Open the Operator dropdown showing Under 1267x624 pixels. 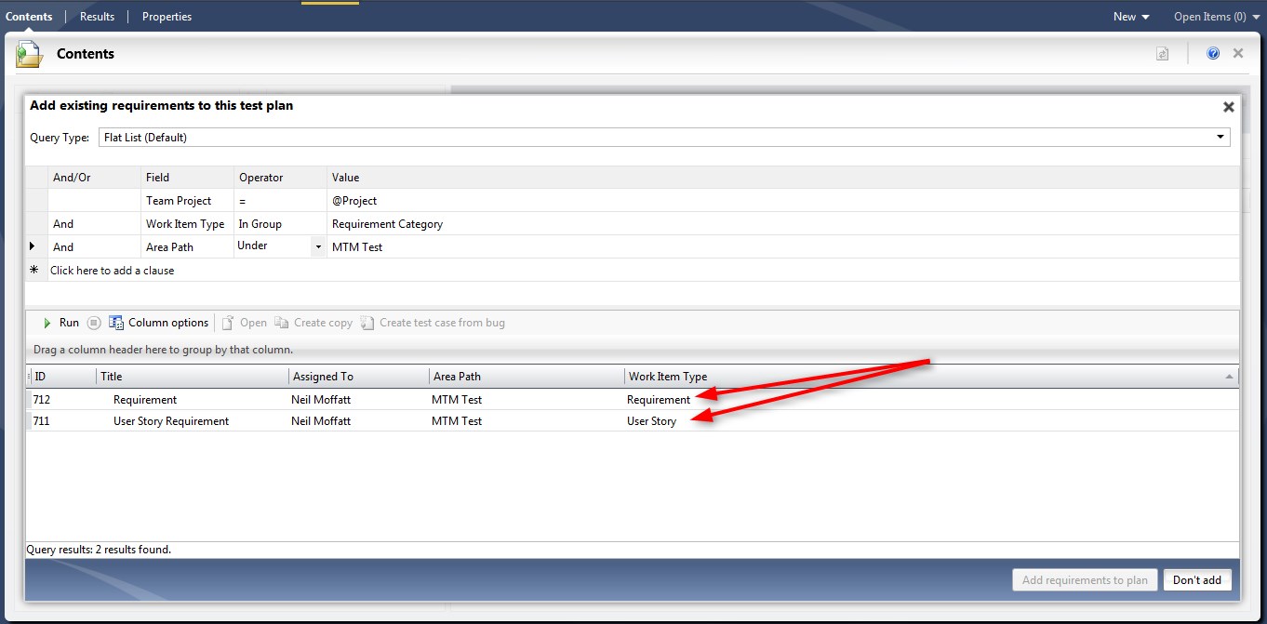click(x=318, y=246)
